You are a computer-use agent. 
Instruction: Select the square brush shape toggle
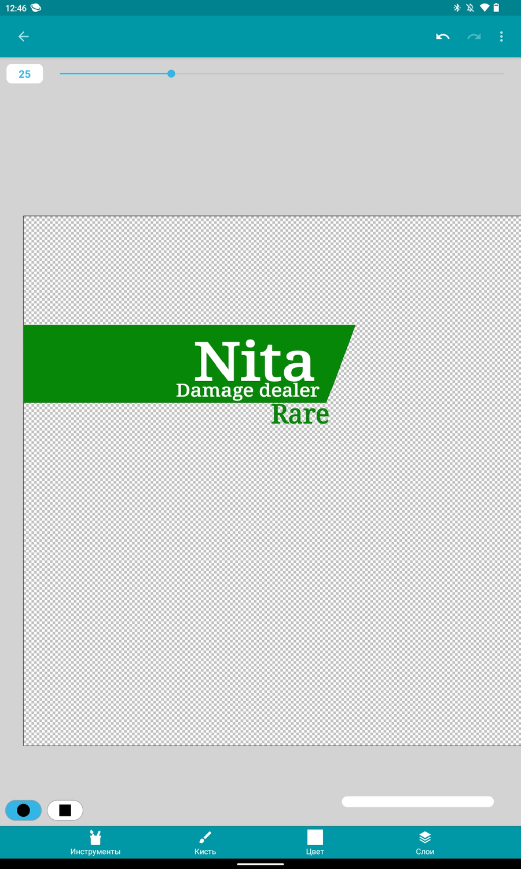tap(65, 810)
